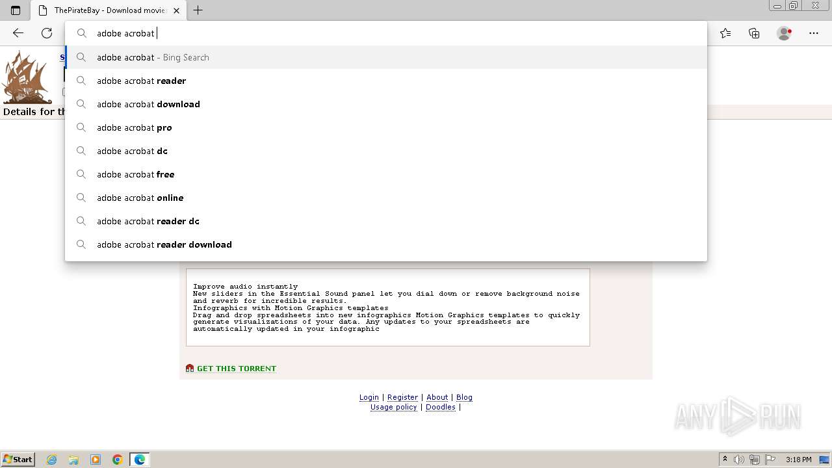Click the magnet icon beside GET THIS TORRENT

pos(190,369)
